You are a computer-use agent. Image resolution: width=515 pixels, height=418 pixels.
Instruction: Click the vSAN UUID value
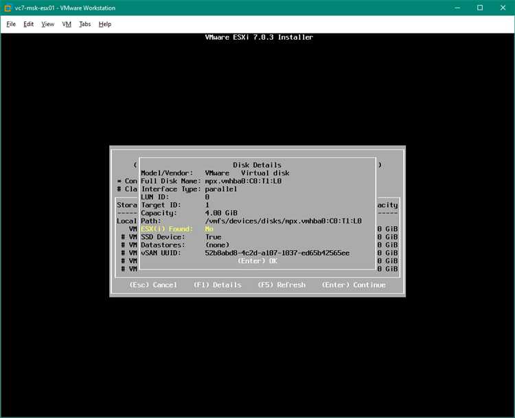[x=277, y=253]
